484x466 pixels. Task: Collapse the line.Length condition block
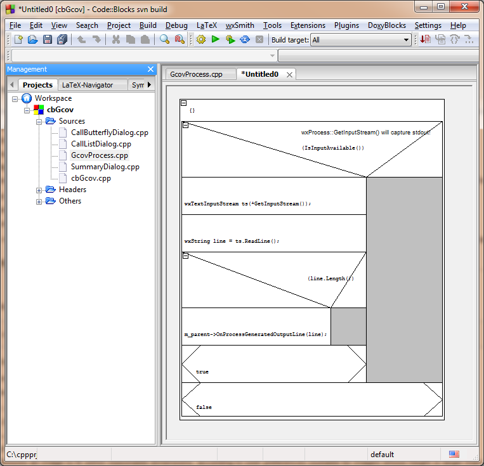185,256
